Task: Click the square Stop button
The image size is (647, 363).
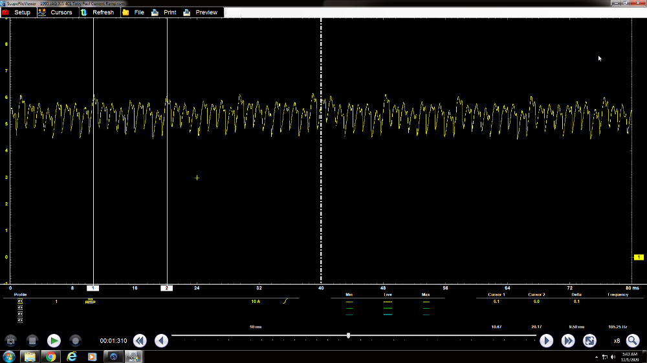Action: pos(32,340)
